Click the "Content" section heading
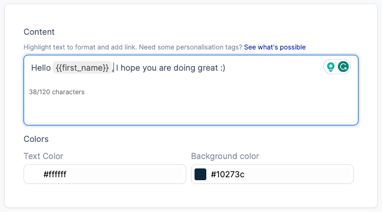 [x=39, y=32]
